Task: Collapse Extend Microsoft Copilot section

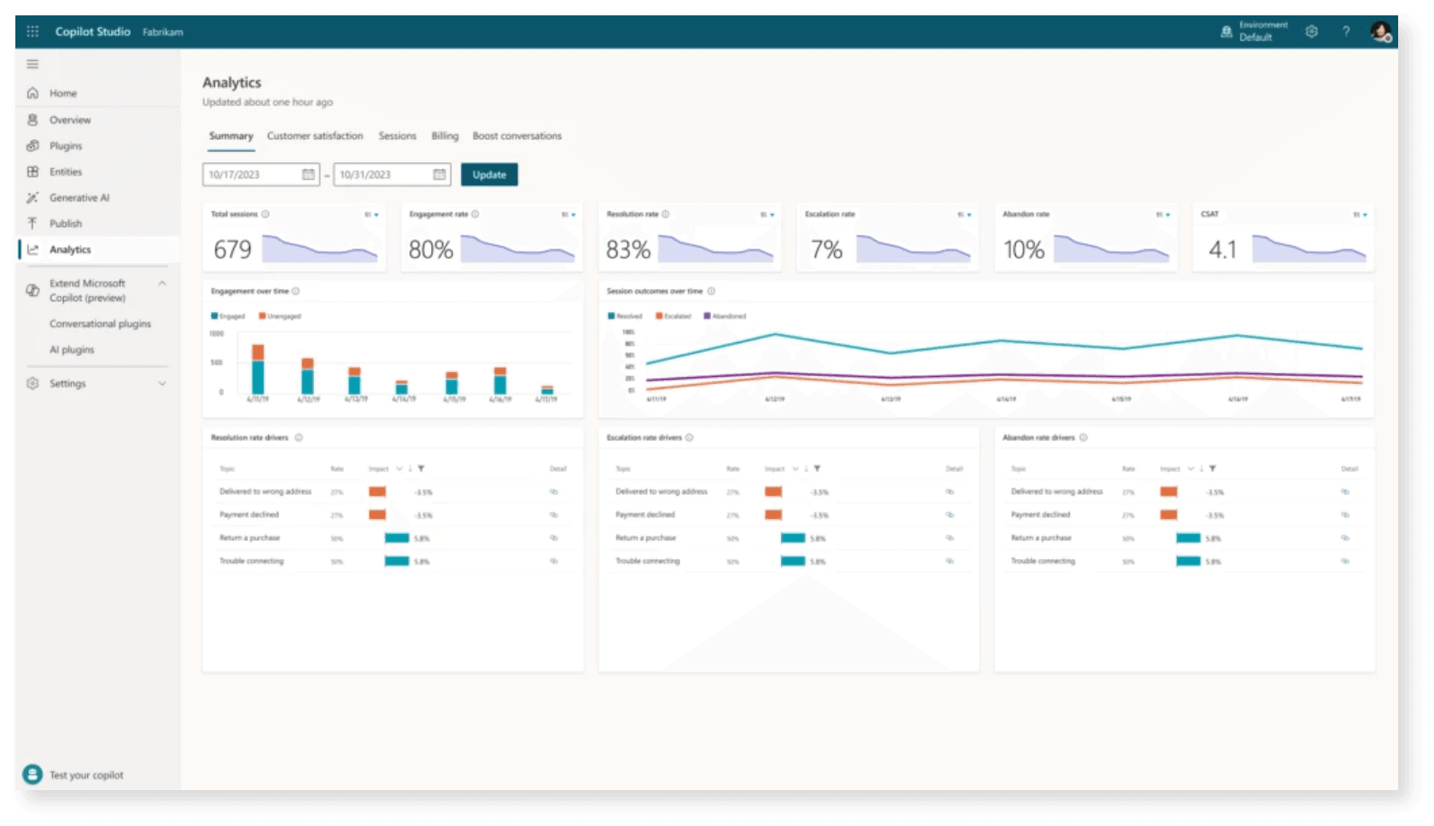Action: 161,282
